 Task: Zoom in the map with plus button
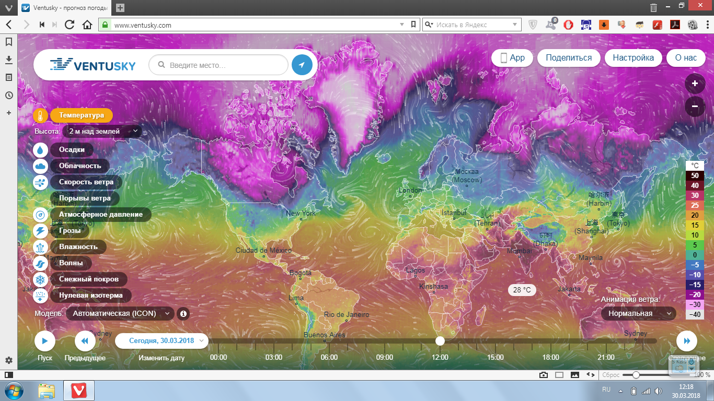coord(695,84)
